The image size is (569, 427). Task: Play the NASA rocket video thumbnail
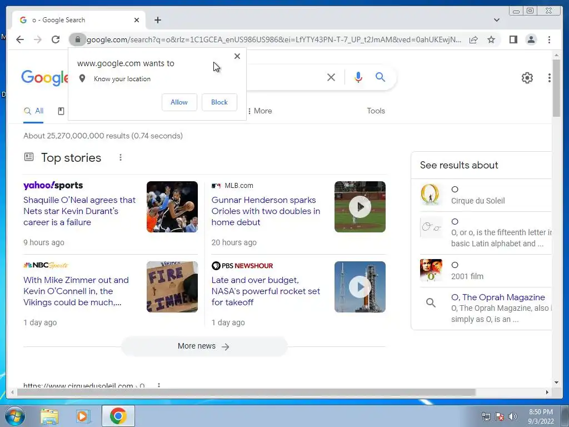click(x=360, y=287)
